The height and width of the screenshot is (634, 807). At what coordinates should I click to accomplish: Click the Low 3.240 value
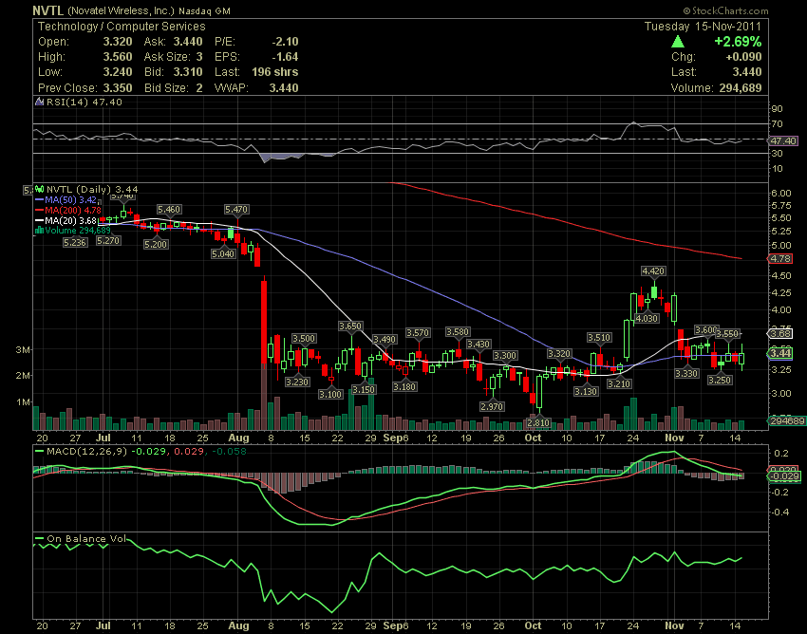118,72
